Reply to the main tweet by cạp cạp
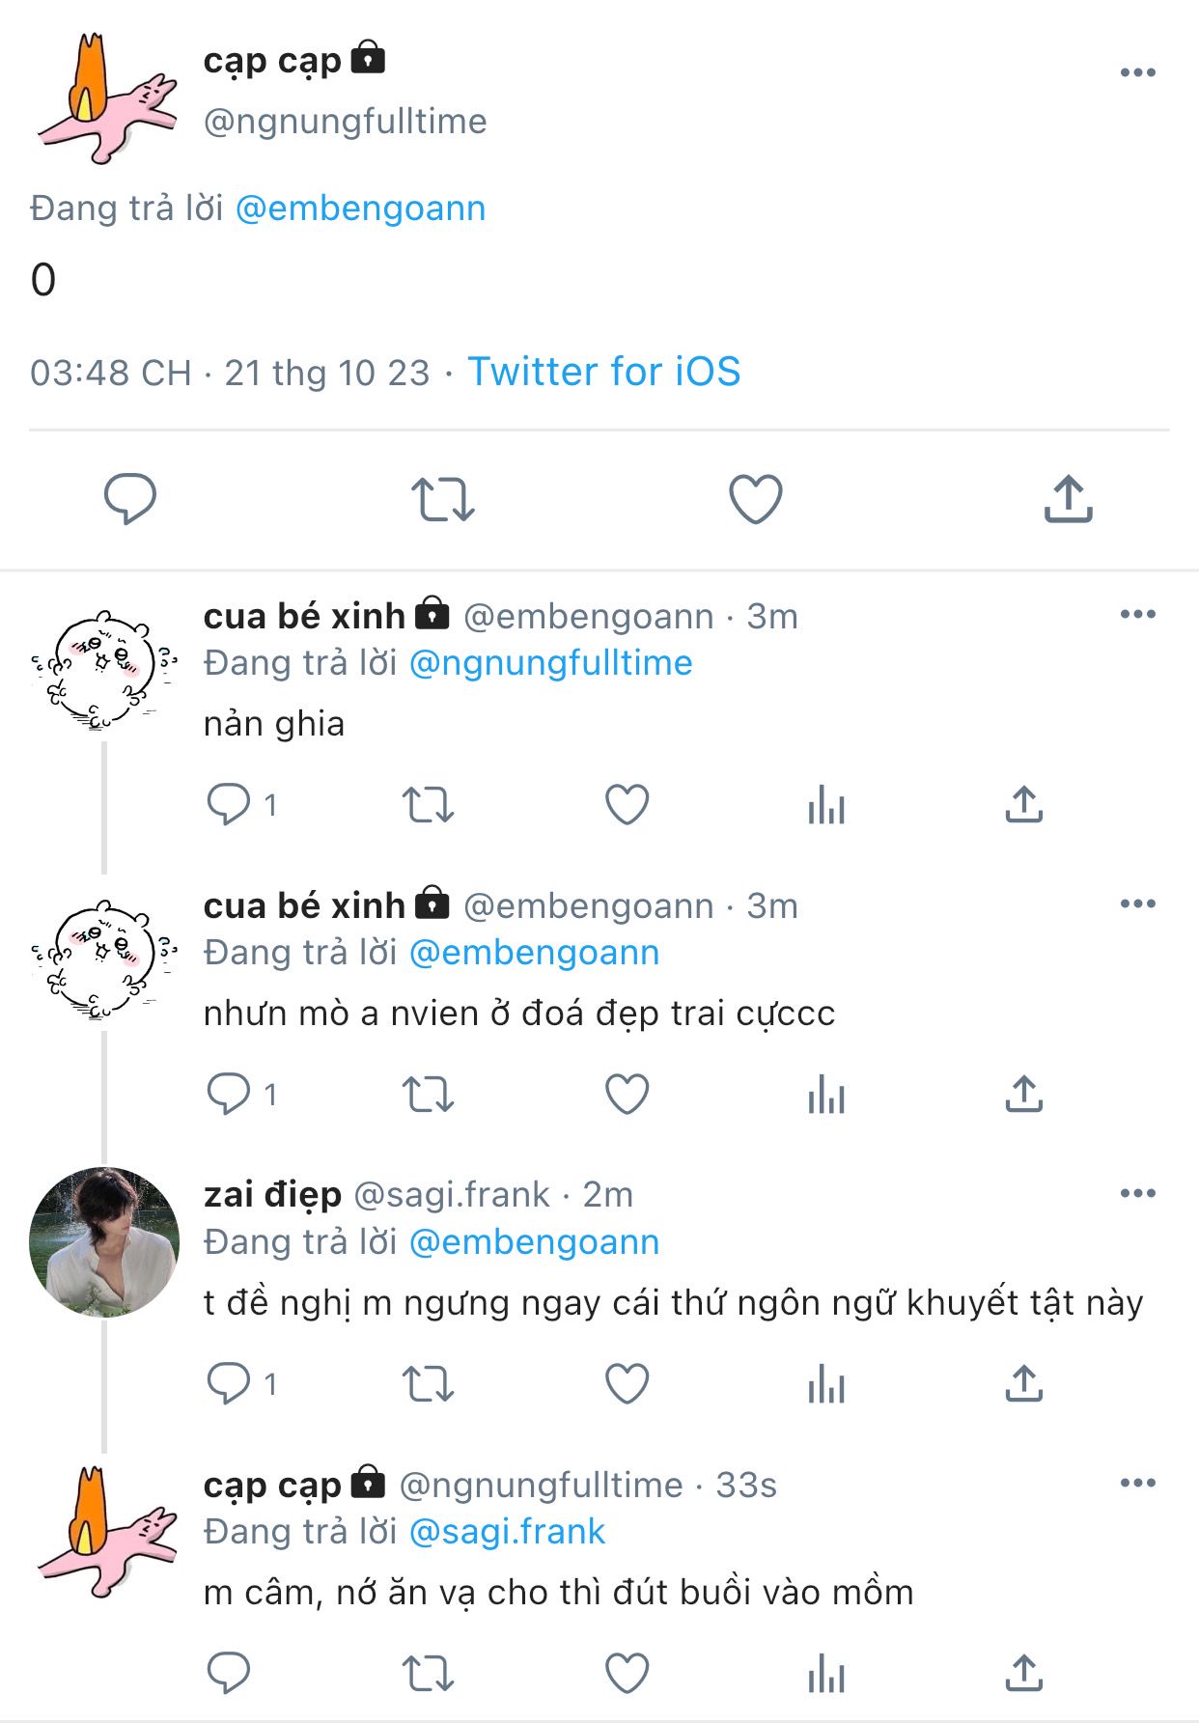The width and height of the screenshot is (1199, 1723). click(129, 499)
